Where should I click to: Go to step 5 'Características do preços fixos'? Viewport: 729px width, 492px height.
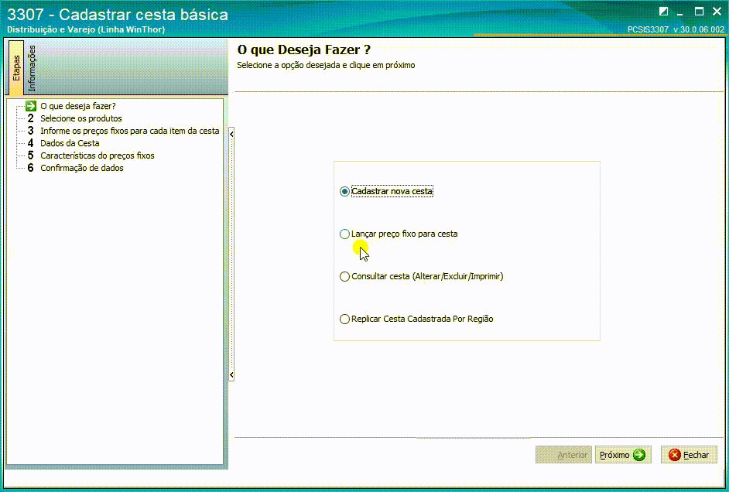(98, 155)
